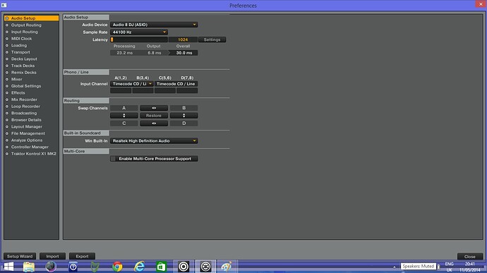Screen dimensions: 487x273
Task: Click the Preferences window title-bar icon
Action: (4, 5)
